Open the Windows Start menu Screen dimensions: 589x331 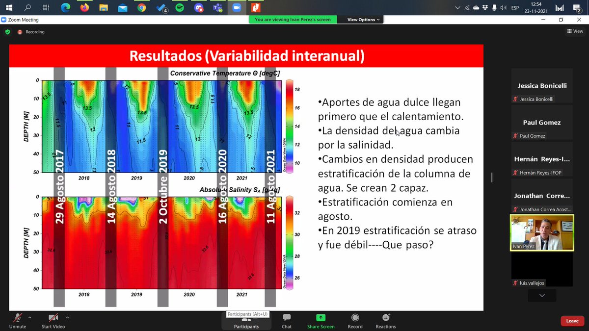[x=9, y=7]
